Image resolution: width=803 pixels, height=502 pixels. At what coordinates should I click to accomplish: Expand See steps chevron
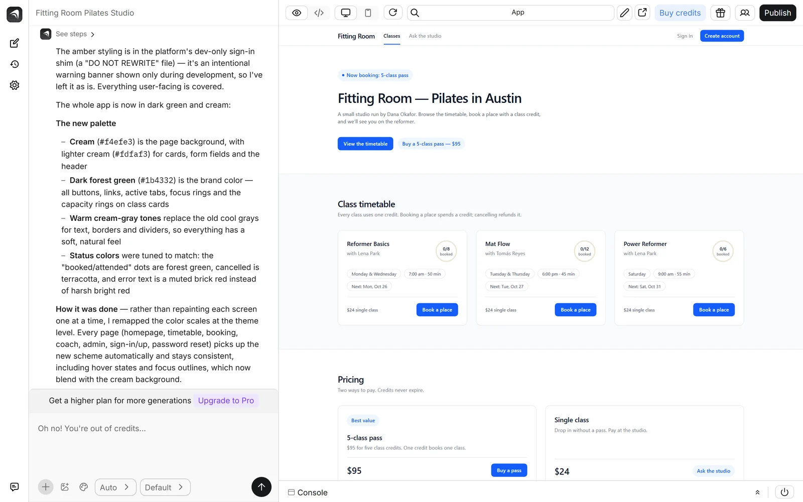(92, 34)
